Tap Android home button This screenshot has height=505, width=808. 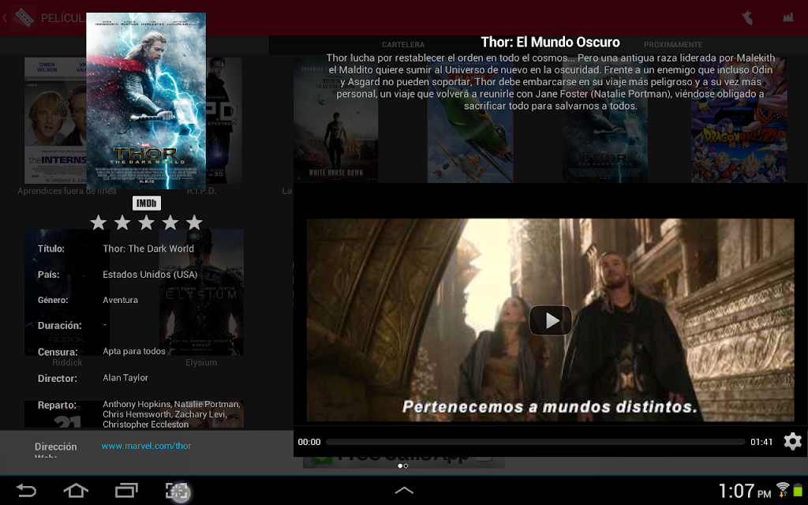[76, 490]
